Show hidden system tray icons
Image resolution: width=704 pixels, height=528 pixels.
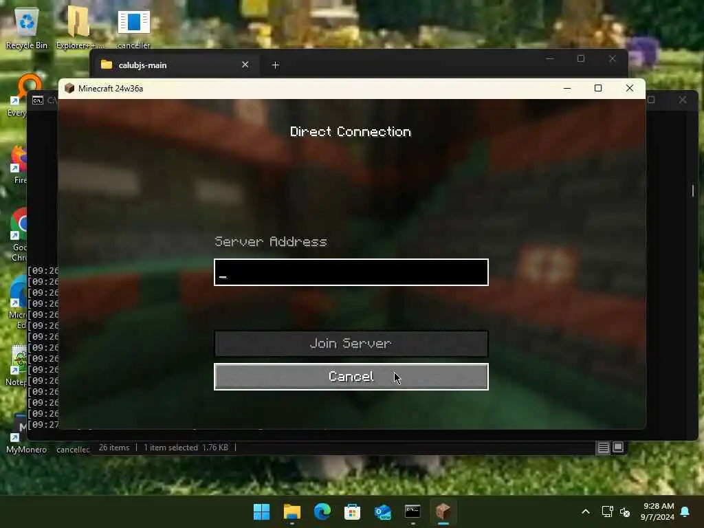[586, 511]
